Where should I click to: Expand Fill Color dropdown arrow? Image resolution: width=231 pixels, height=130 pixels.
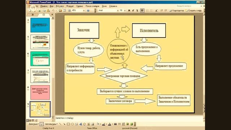click(x=100, y=124)
